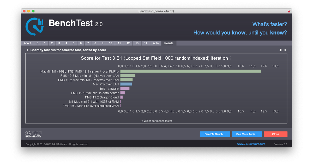Click the 24U Software logo
This screenshot has width=313, height=164.
[x=33, y=134]
